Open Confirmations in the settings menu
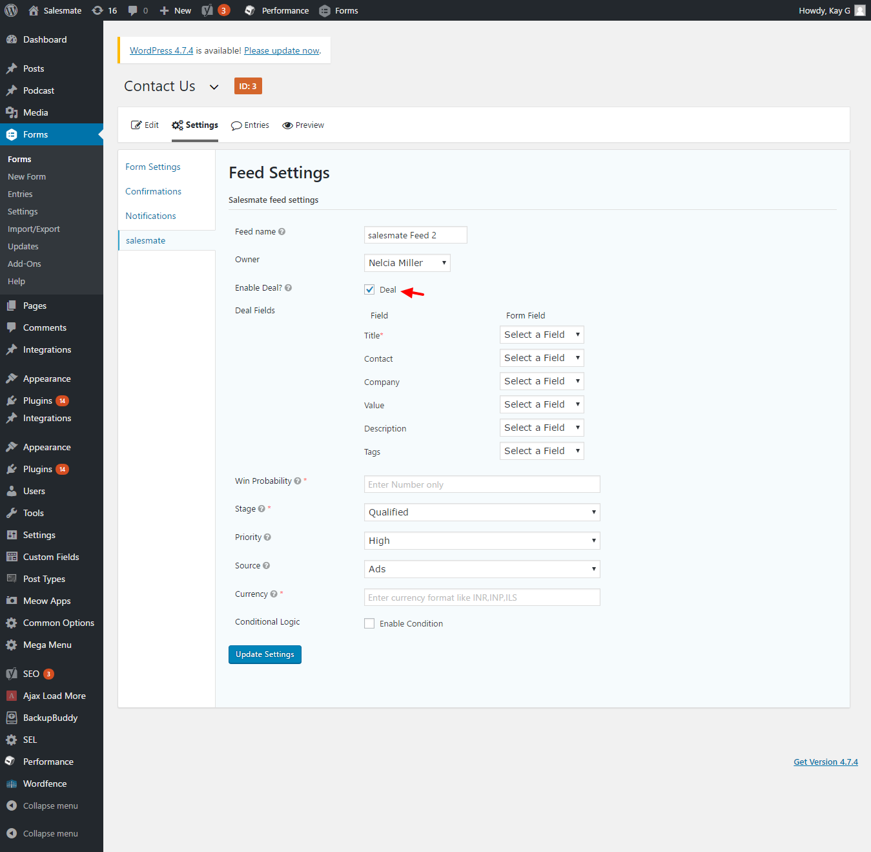The image size is (871, 852). pos(153,191)
